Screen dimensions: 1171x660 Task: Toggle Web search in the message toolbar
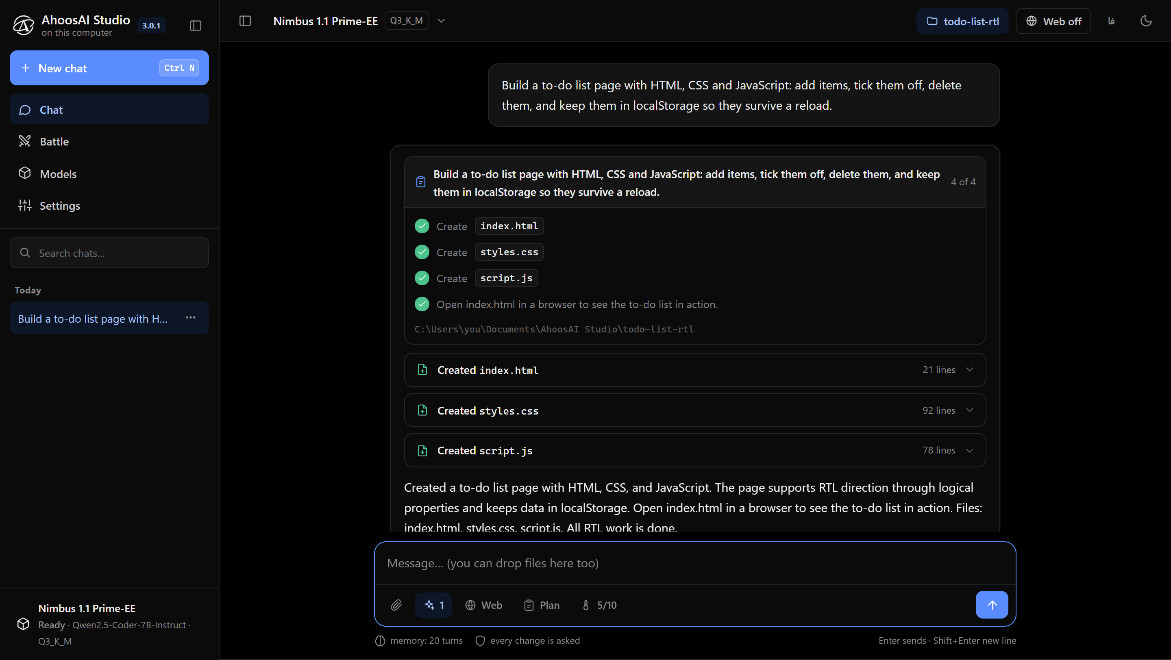click(484, 605)
